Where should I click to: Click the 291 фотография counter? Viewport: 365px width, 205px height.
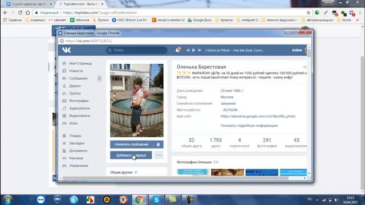coord(267,143)
